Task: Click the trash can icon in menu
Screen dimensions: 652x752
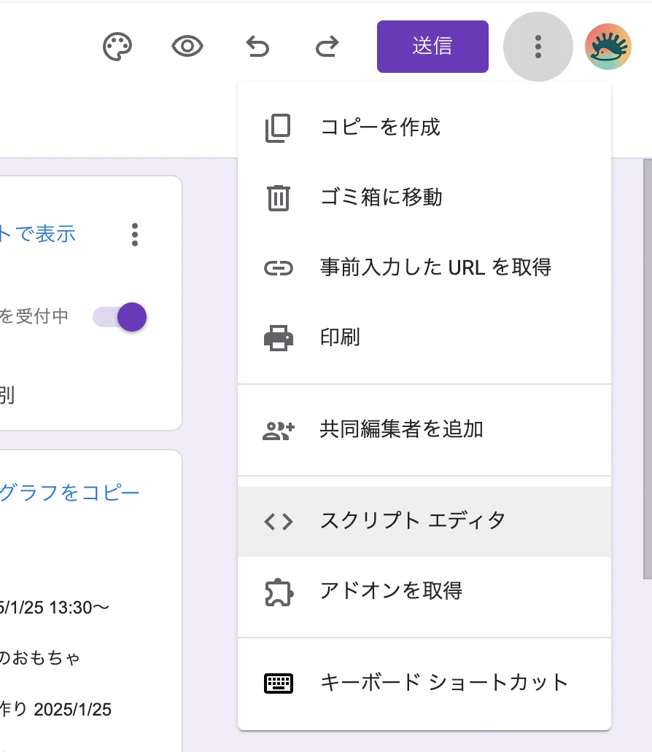Action: (x=279, y=197)
